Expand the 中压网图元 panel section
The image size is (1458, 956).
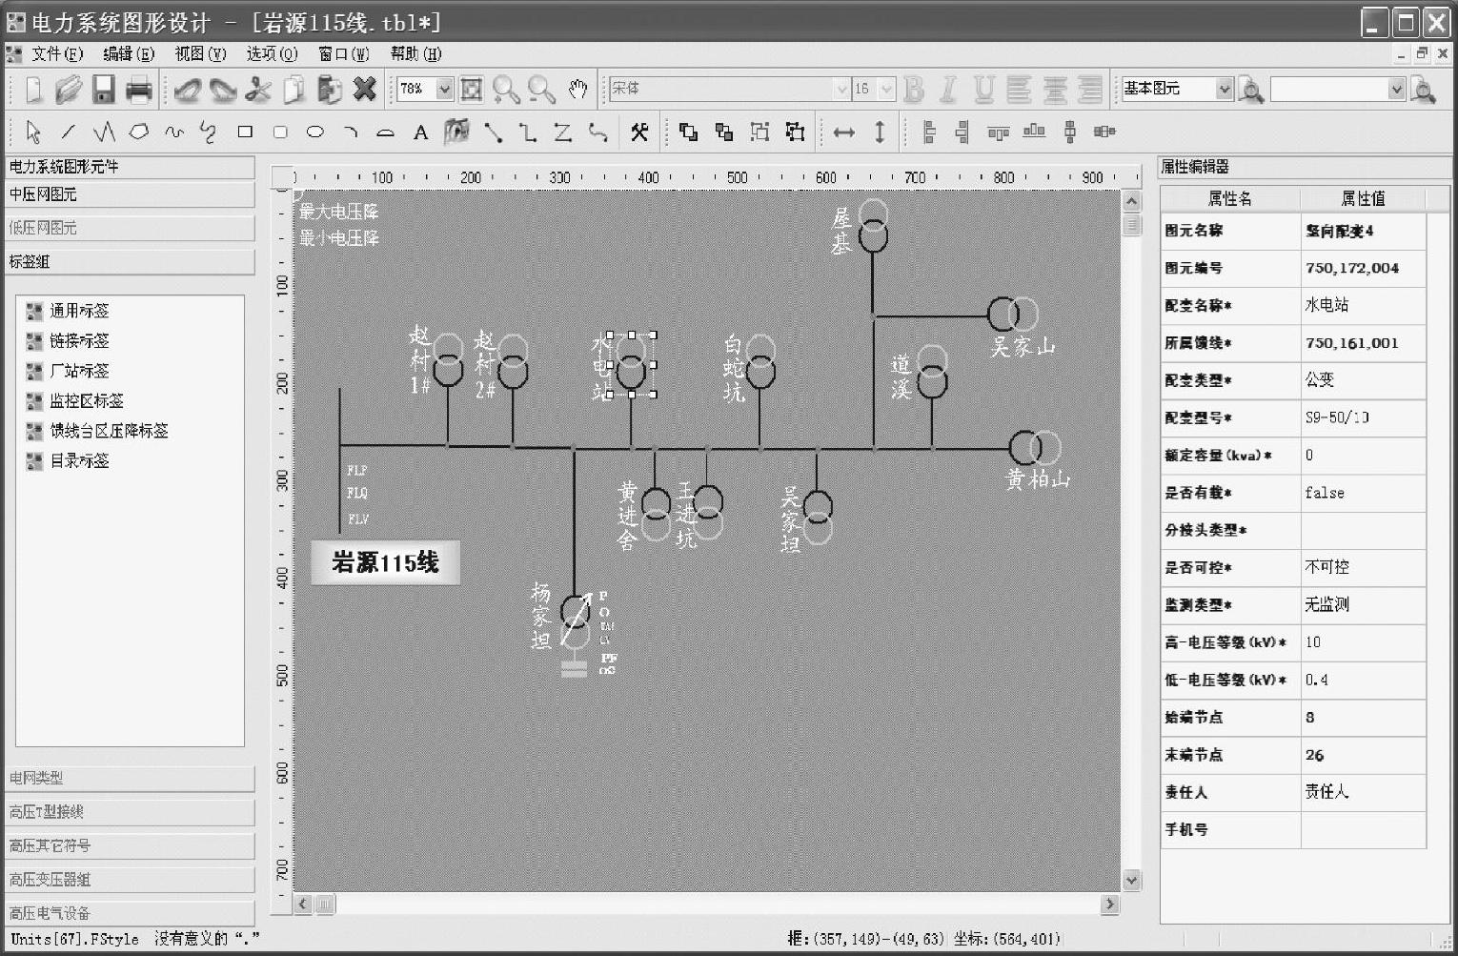130,194
